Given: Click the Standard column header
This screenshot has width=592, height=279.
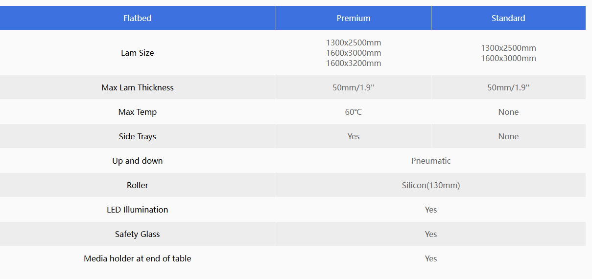Looking at the screenshot, I should coord(508,18).
